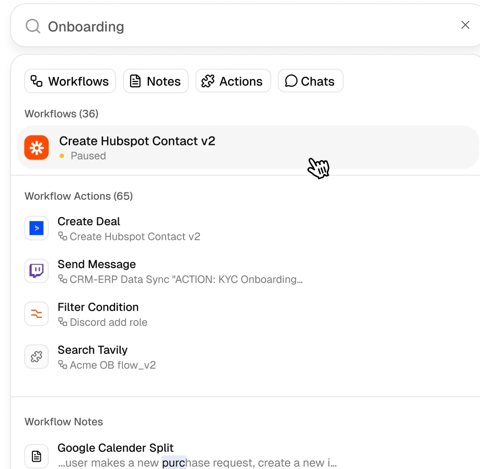Screen dimensions: 480x469
Task: Open the Google Calender Split note
Action: (x=116, y=448)
